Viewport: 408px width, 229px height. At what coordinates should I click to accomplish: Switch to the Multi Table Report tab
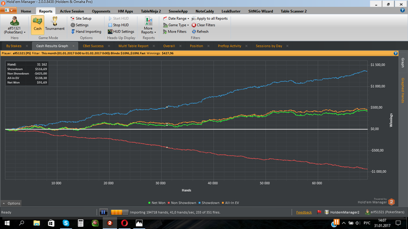(133, 46)
